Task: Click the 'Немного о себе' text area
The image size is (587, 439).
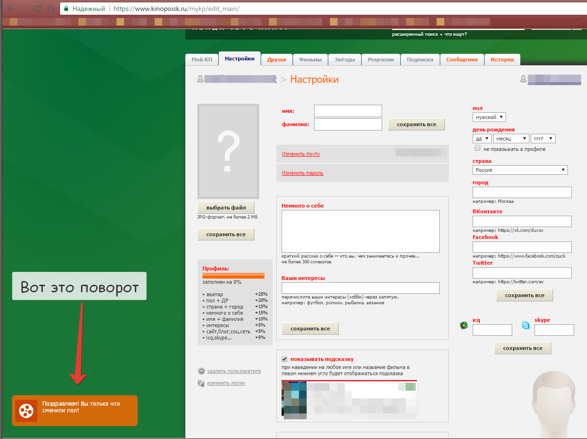Action: point(360,231)
